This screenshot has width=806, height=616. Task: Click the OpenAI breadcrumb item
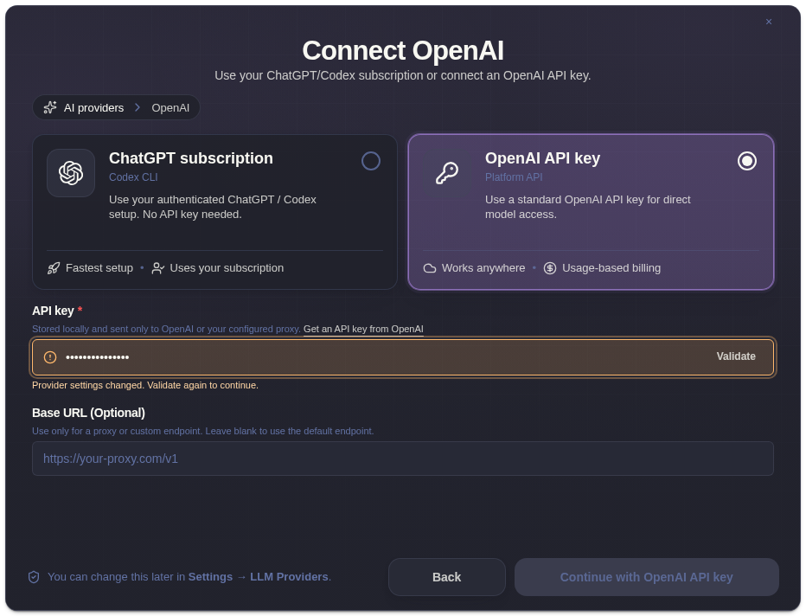pos(170,108)
